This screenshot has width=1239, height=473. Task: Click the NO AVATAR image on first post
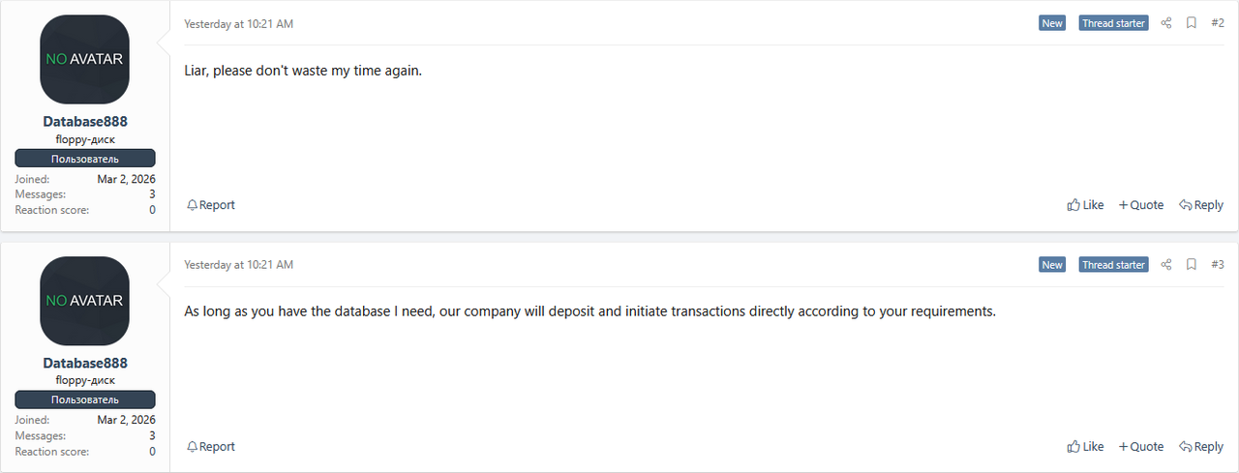coord(85,59)
